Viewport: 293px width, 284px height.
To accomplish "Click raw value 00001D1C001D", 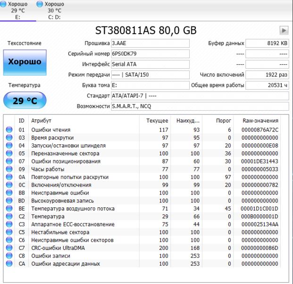I will point(260,208).
